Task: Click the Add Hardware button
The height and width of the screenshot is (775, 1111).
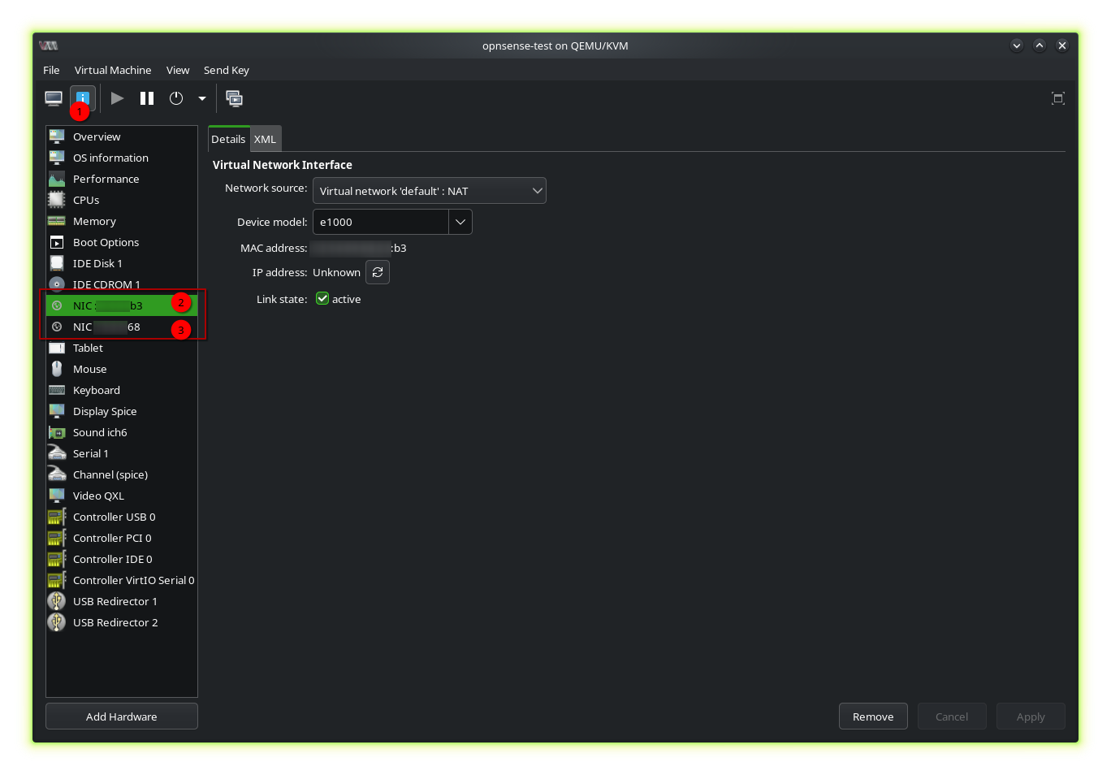Action: coord(122,717)
